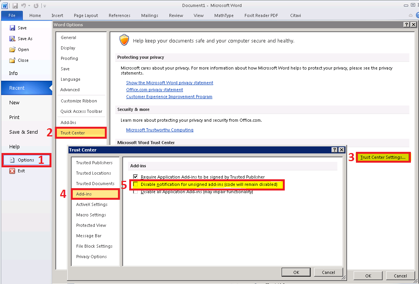
Task: Click the Undo arrow icon in title bar
Action: 23,6
